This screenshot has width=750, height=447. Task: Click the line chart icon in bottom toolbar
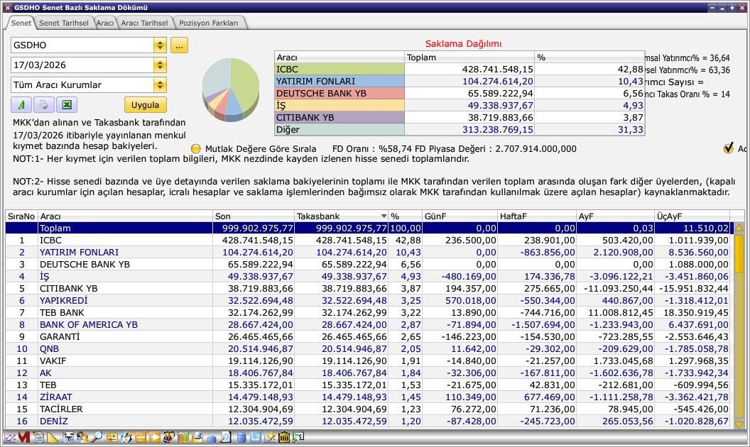point(9,438)
